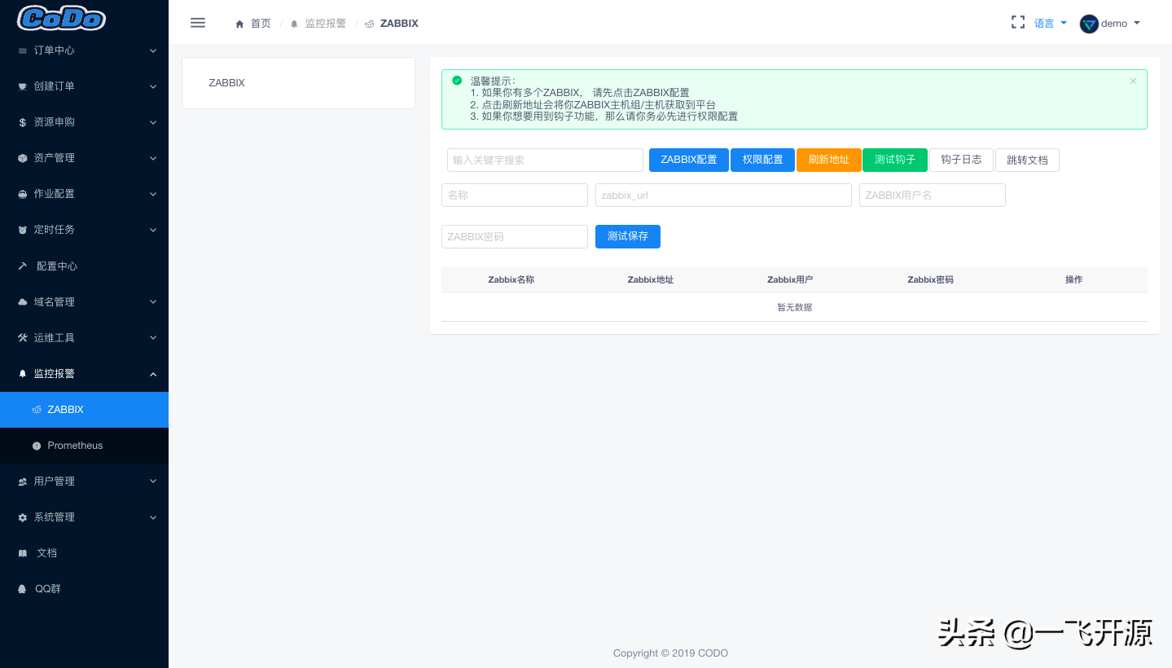Expand the 创建订单 chevron
This screenshot has width=1172, height=668.
pos(153,86)
